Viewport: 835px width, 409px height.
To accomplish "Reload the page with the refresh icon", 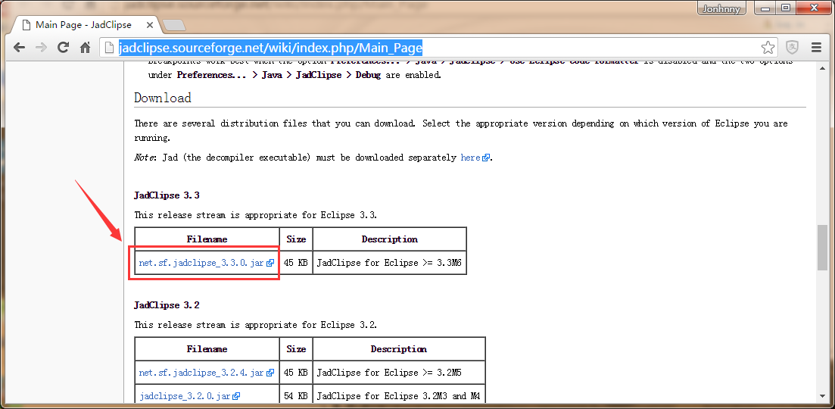I will click(64, 48).
